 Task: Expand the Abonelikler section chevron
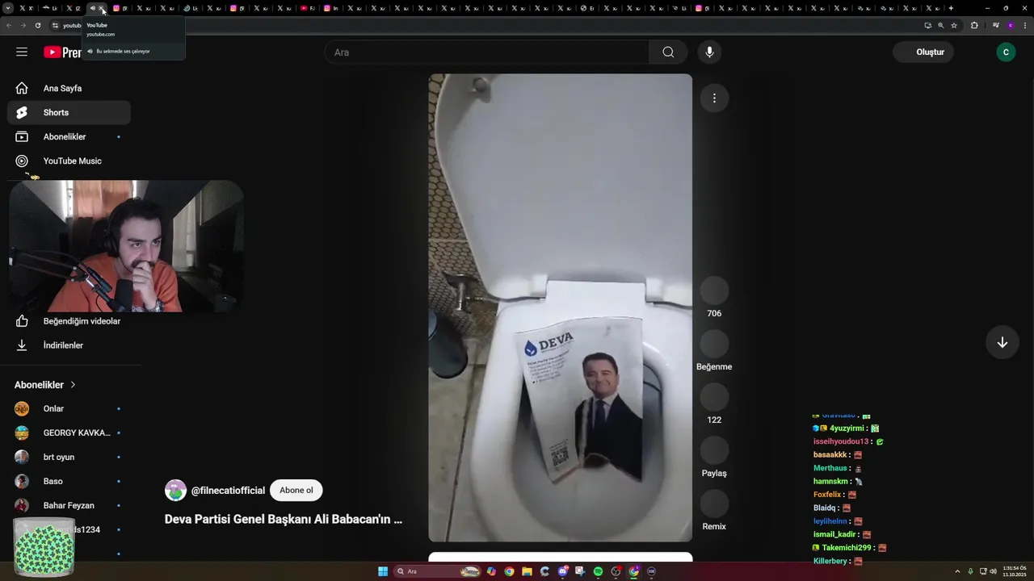(73, 385)
